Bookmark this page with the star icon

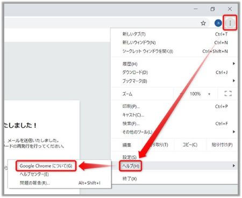tap(203, 23)
